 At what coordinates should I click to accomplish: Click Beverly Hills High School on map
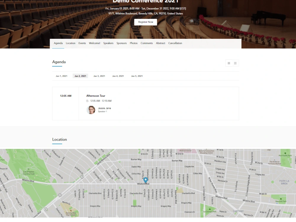pos(71,213)
